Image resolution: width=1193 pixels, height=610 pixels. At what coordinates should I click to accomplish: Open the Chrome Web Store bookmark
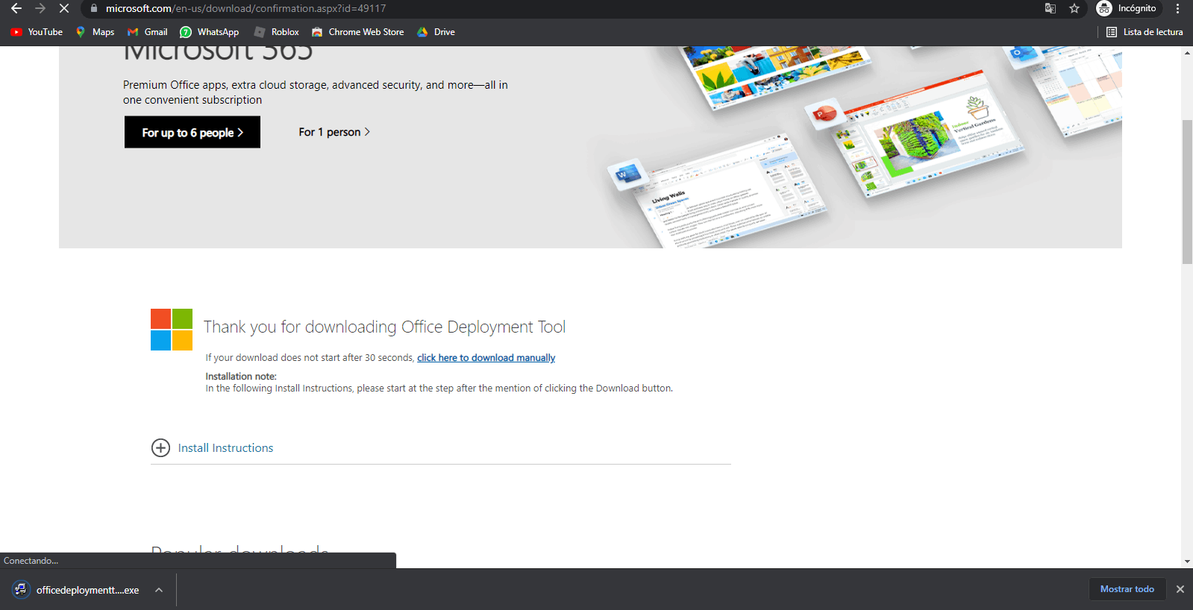point(358,32)
